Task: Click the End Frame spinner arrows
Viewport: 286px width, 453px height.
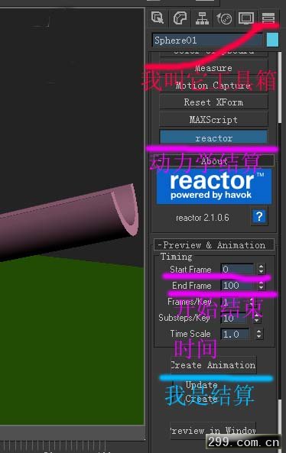Action: [x=261, y=286]
